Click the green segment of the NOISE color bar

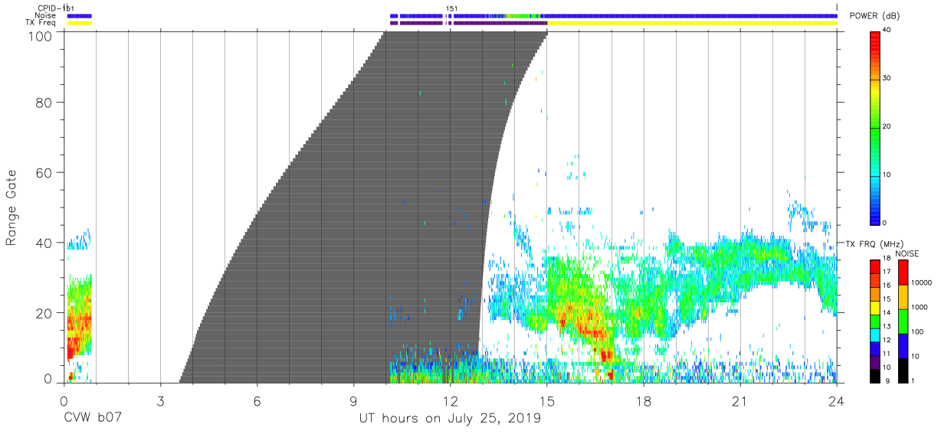point(903,321)
